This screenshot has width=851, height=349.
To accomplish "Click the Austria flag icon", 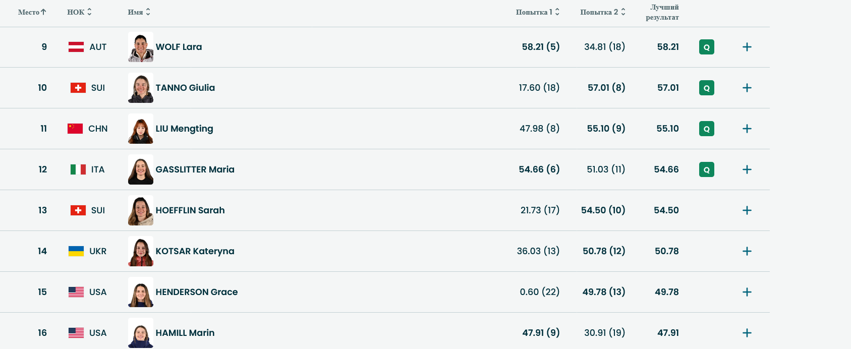I will coord(76,47).
